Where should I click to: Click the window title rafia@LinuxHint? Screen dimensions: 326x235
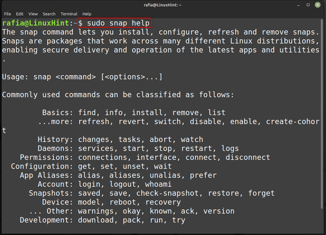click(163, 5)
